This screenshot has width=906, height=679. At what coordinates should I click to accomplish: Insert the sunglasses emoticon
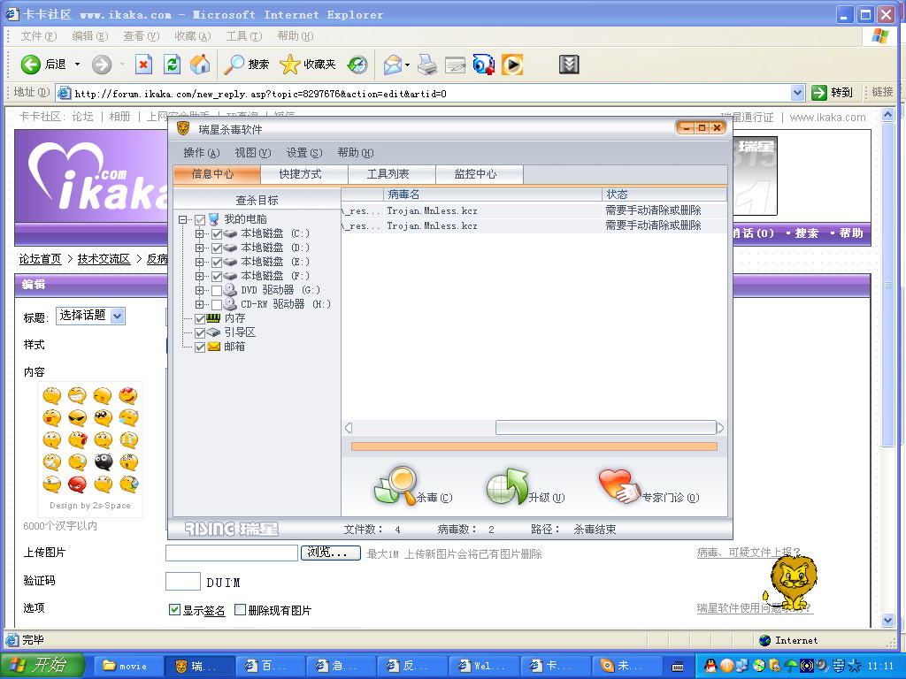(x=78, y=417)
